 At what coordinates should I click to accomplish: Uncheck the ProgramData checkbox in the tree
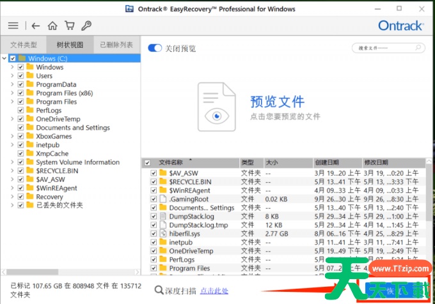click(20, 84)
